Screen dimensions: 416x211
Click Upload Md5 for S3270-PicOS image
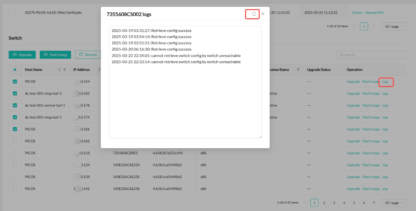point(374,13)
